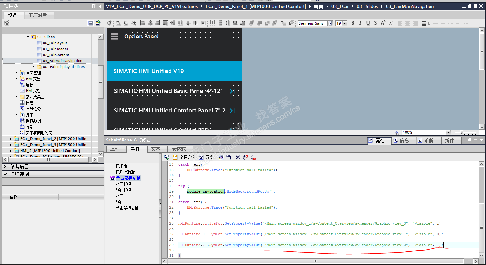This screenshot has width=486, height=265.
Task: Open the zoom level dropdown
Action: [448, 132]
